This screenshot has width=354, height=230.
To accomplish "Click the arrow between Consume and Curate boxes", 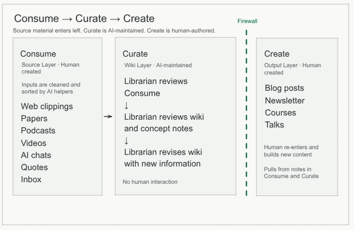I will [108, 116].
